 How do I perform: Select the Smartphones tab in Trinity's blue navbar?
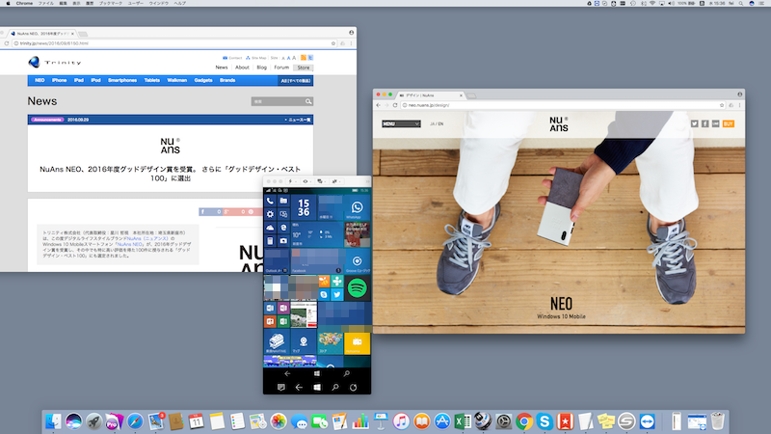[x=122, y=80]
